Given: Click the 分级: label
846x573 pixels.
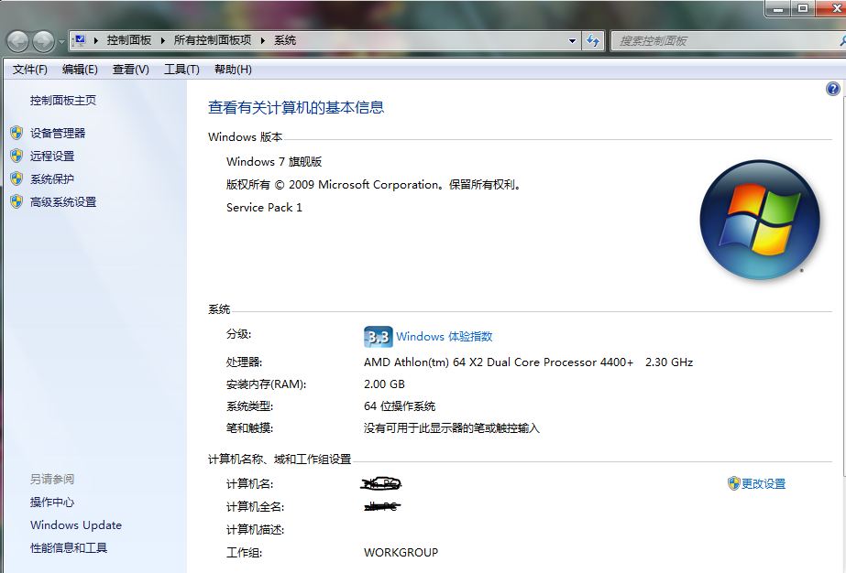Looking at the screenshot, I should point(239,334).
